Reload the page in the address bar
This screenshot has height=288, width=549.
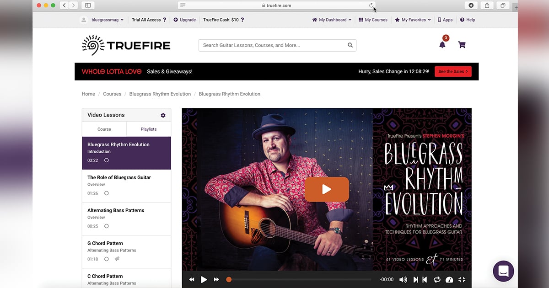pyautogui.click(x=371, y=5)
